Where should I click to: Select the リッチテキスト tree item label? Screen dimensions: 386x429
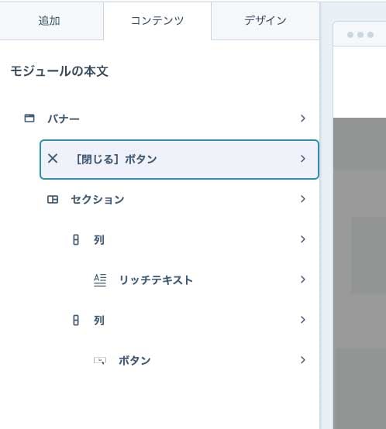pyautogui.click(x=156, y=280)
